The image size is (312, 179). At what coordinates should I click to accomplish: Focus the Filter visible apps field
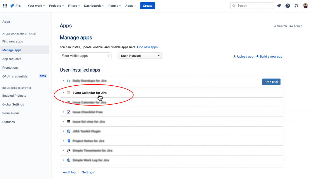[86, 56]
